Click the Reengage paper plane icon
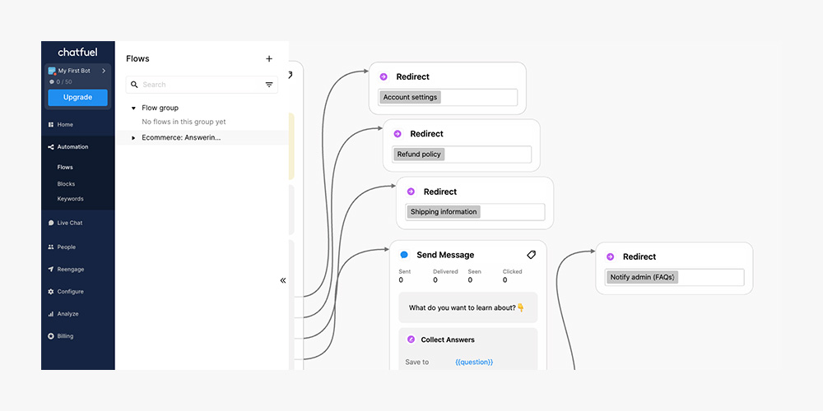This screenshot has height=411, width=823. [x=51, y=270]
